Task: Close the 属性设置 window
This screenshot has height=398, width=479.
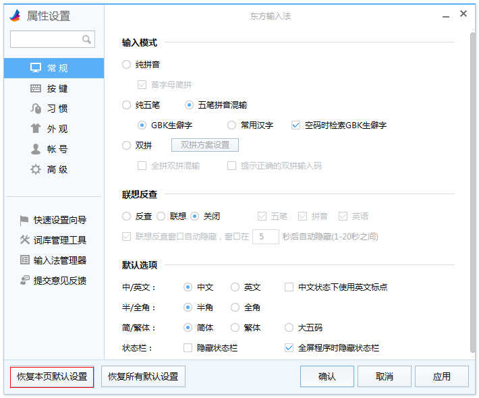Action: point(463,13)
